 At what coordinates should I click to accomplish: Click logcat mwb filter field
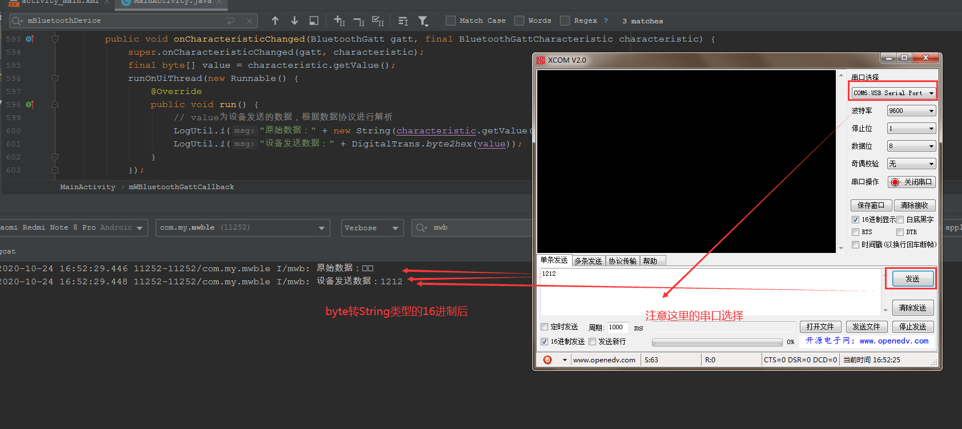click(x=471, y=227)
